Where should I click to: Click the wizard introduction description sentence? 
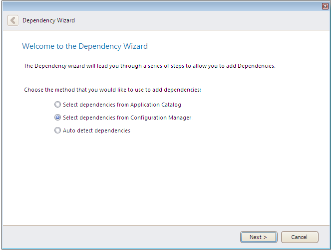coord(150,66)
